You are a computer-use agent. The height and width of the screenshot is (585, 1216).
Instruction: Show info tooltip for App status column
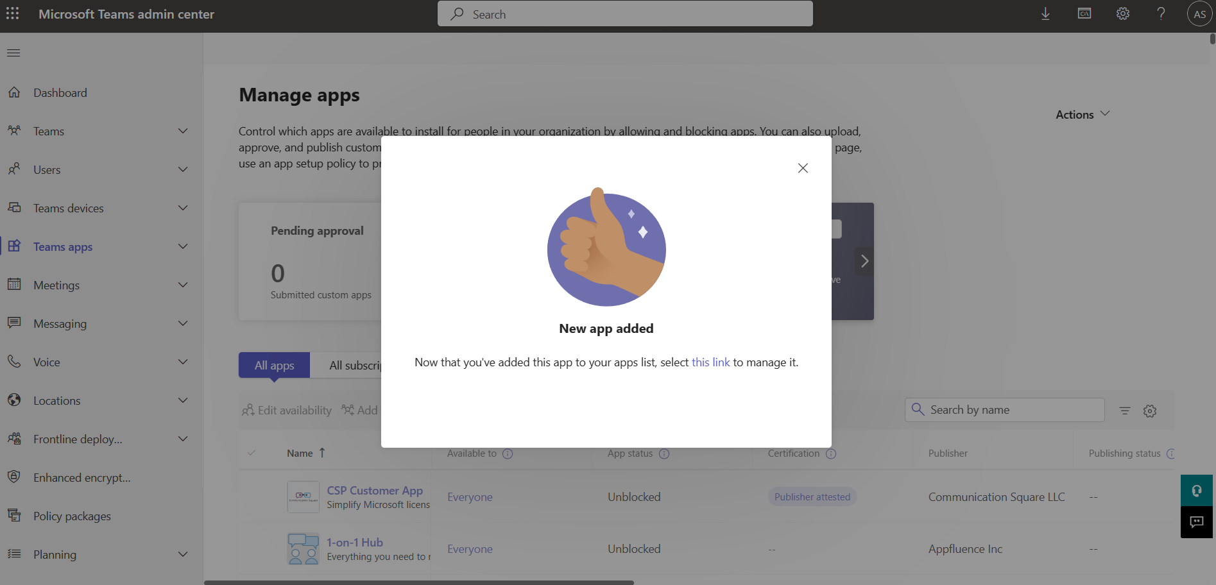[664, 454]
